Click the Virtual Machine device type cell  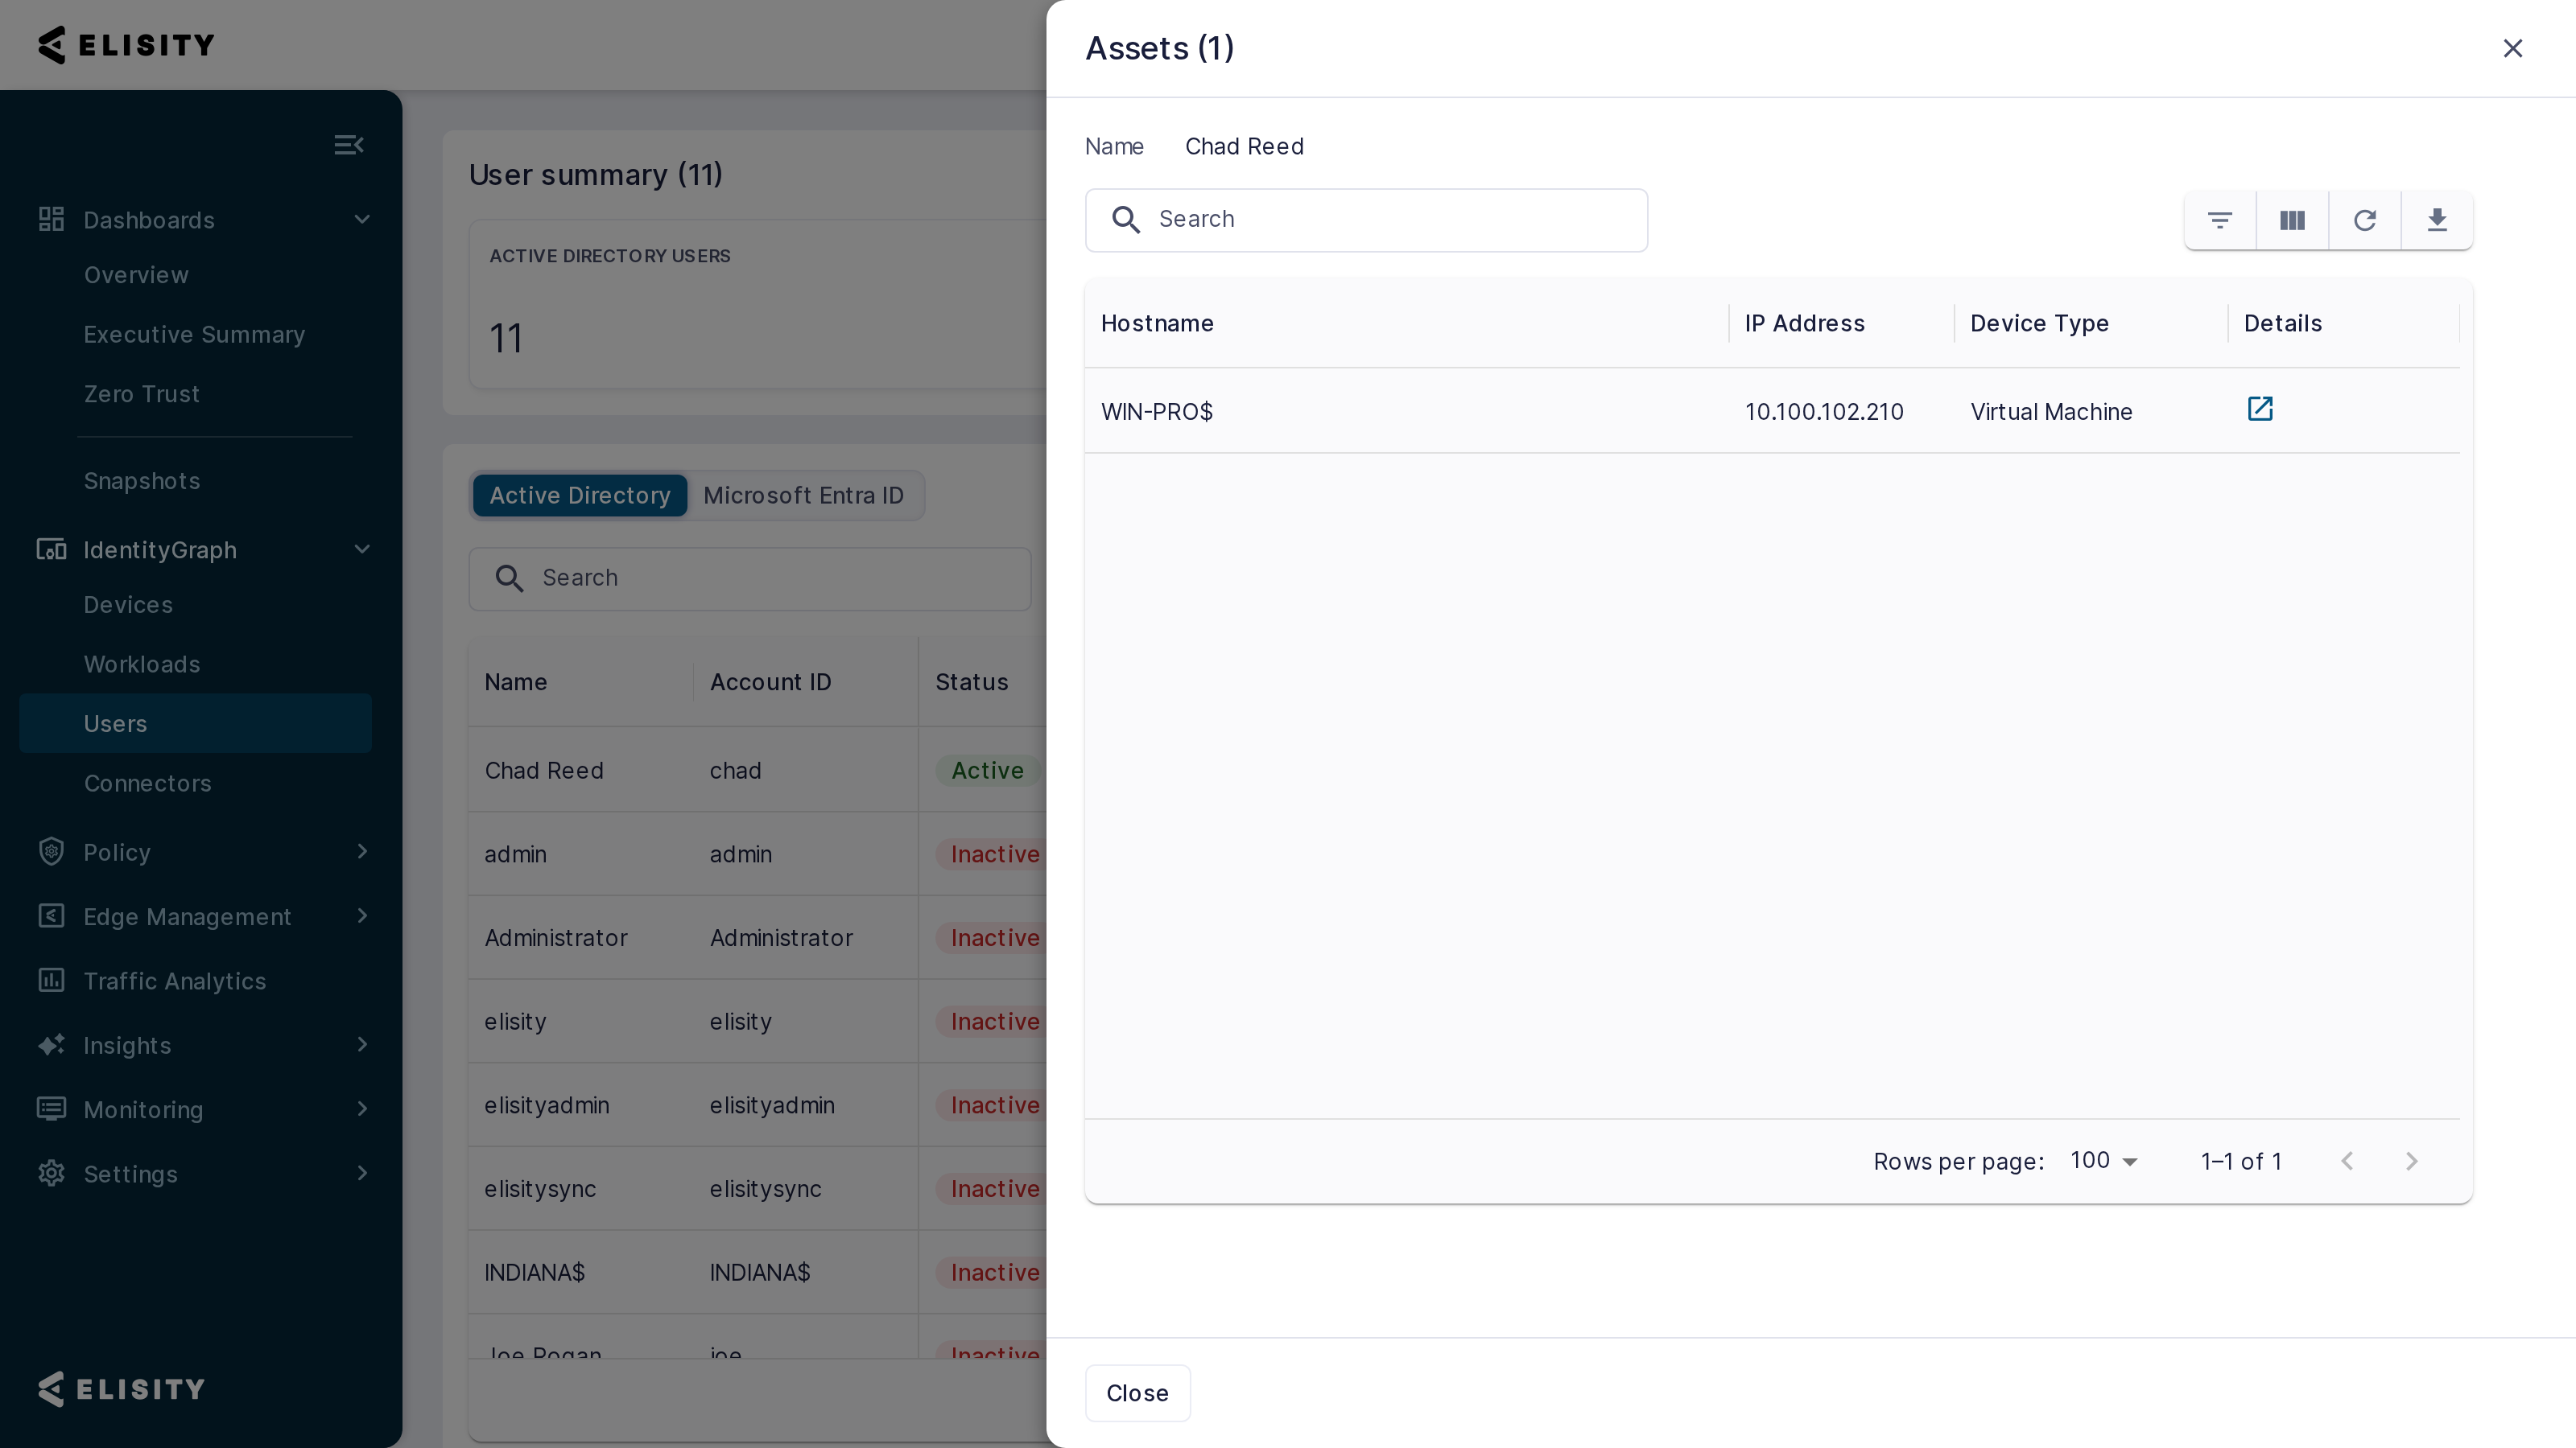coord(2051,412)
